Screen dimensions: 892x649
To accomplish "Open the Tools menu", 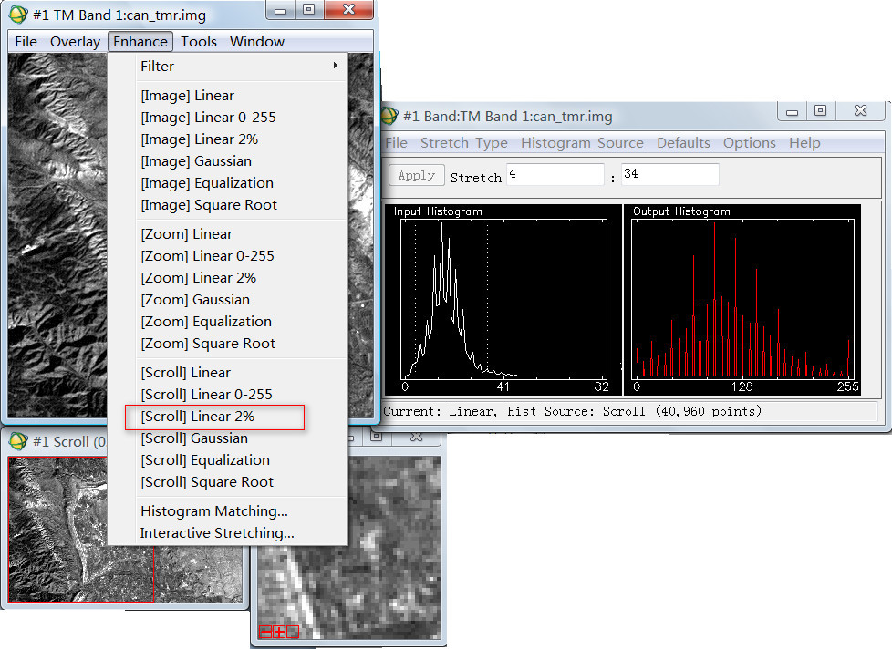I will point(199,42).
